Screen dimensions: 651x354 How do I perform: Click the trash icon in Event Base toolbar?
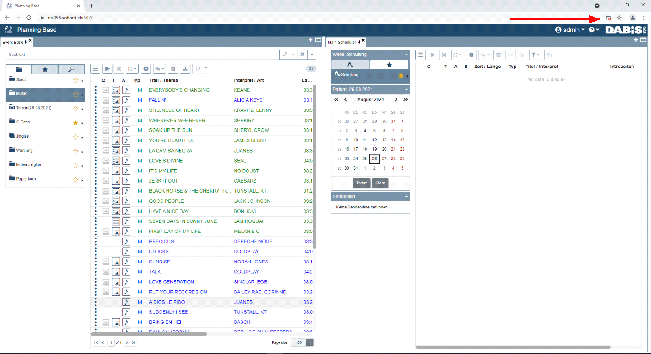coord(173,69)
